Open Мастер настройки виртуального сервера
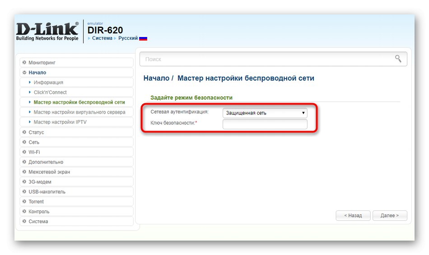 [77, 112]
